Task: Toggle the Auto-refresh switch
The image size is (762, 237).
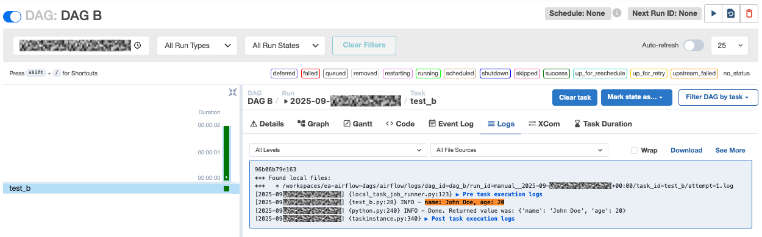Action: click(x=694, y=45)
